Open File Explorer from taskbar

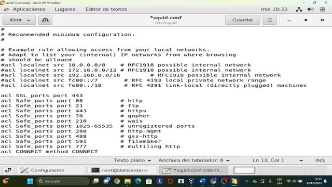[x=128, y=181]
